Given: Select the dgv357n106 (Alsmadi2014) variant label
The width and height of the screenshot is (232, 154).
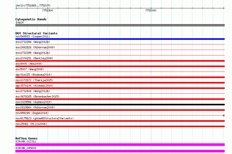Looking at the screenshot, I should [34, 86].
